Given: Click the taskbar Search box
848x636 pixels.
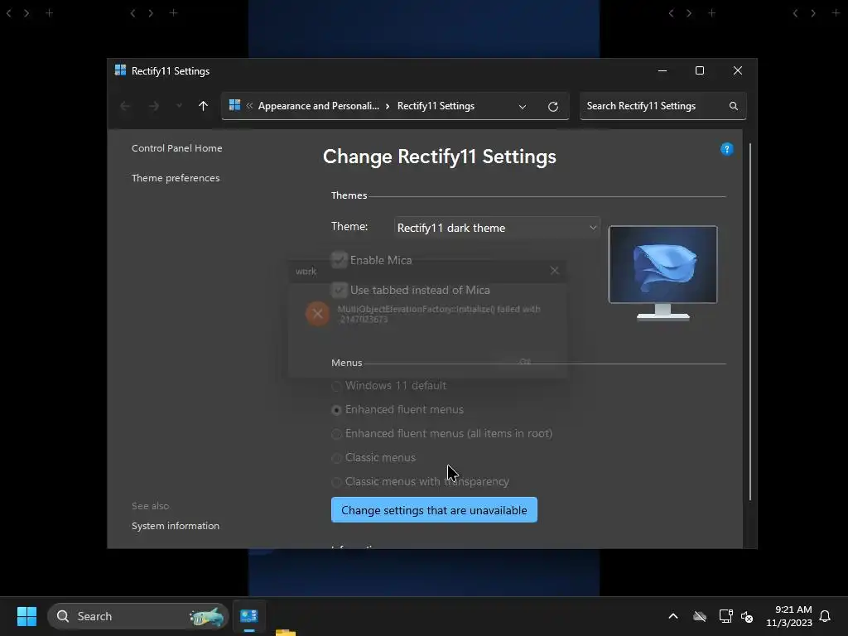Looking at the screenshot, I should coord(138,616).
